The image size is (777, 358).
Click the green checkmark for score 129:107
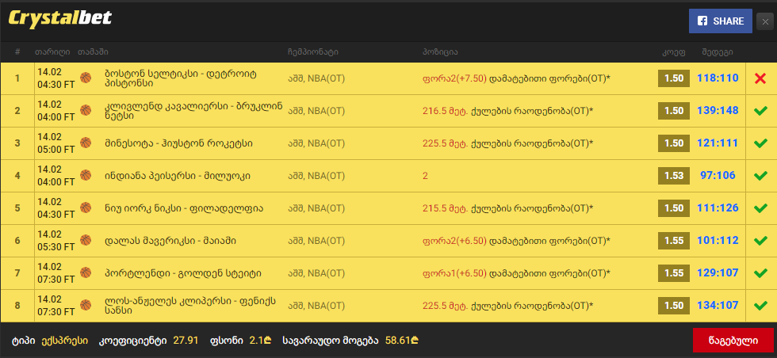(x=760, y=273)
